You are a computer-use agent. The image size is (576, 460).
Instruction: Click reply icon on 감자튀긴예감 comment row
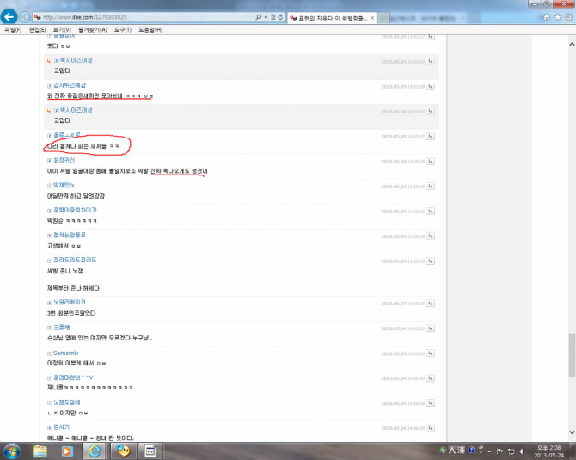pyautogui.click(x=431, y=86)
